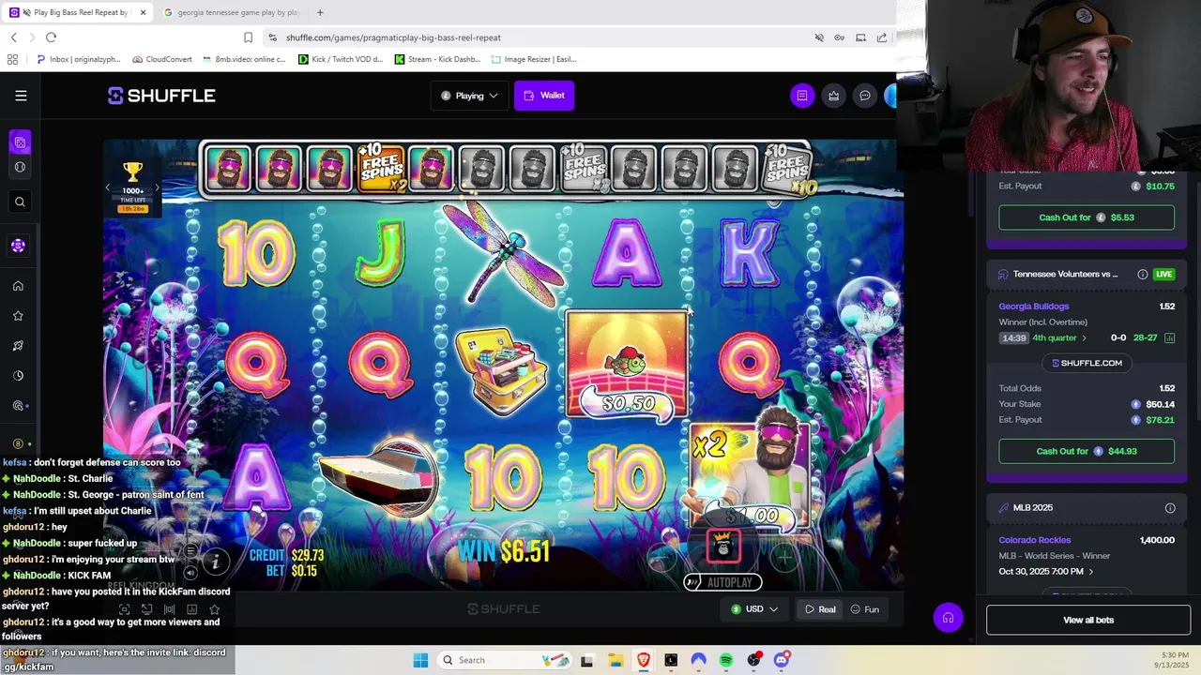Cash out for $5.53
Screen dimensions: 1201x675
click(1087, 217)
